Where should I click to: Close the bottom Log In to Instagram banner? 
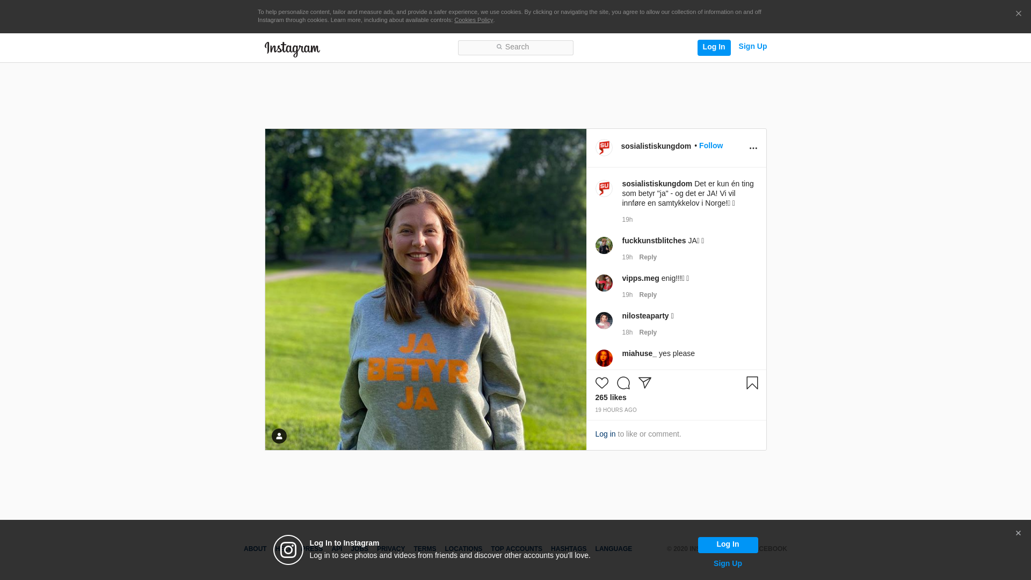[1018, 533]
